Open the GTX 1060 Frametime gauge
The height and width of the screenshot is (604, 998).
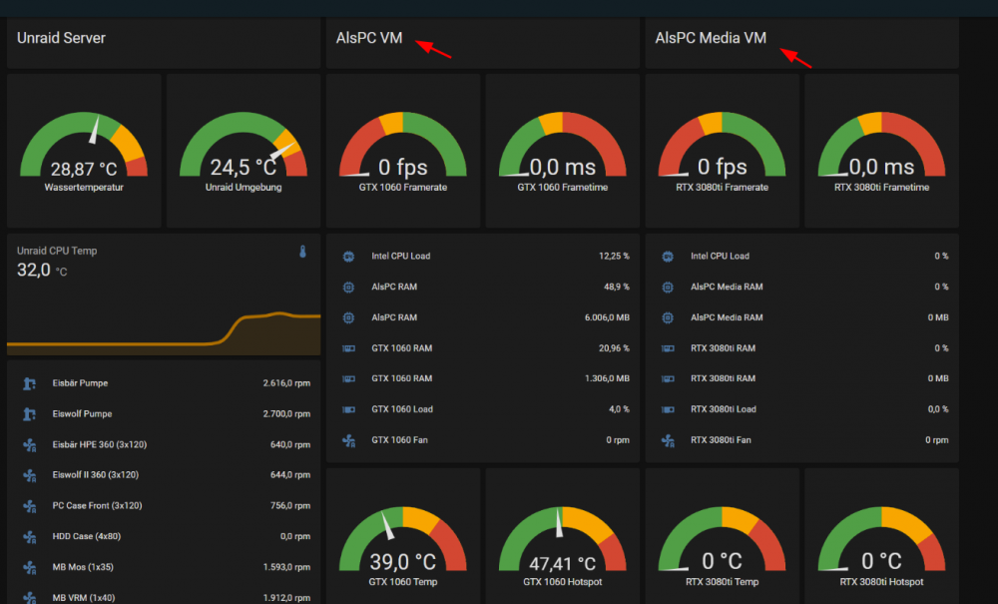point(563,151)
